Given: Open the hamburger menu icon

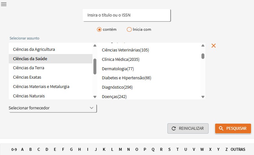Looking at the screenshot, I should pyautogui.click(x=4, y=4).
